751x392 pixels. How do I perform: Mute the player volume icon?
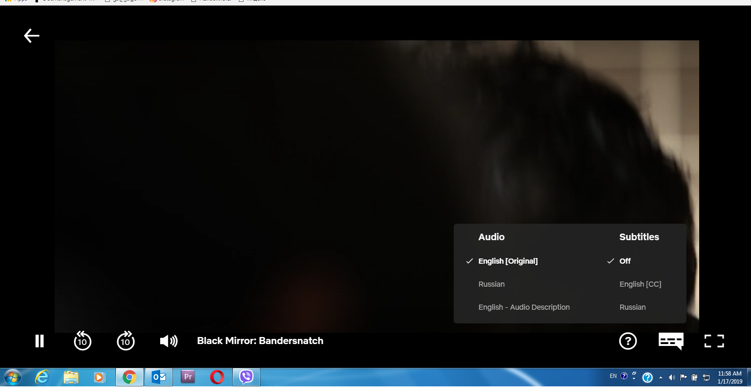169,341
